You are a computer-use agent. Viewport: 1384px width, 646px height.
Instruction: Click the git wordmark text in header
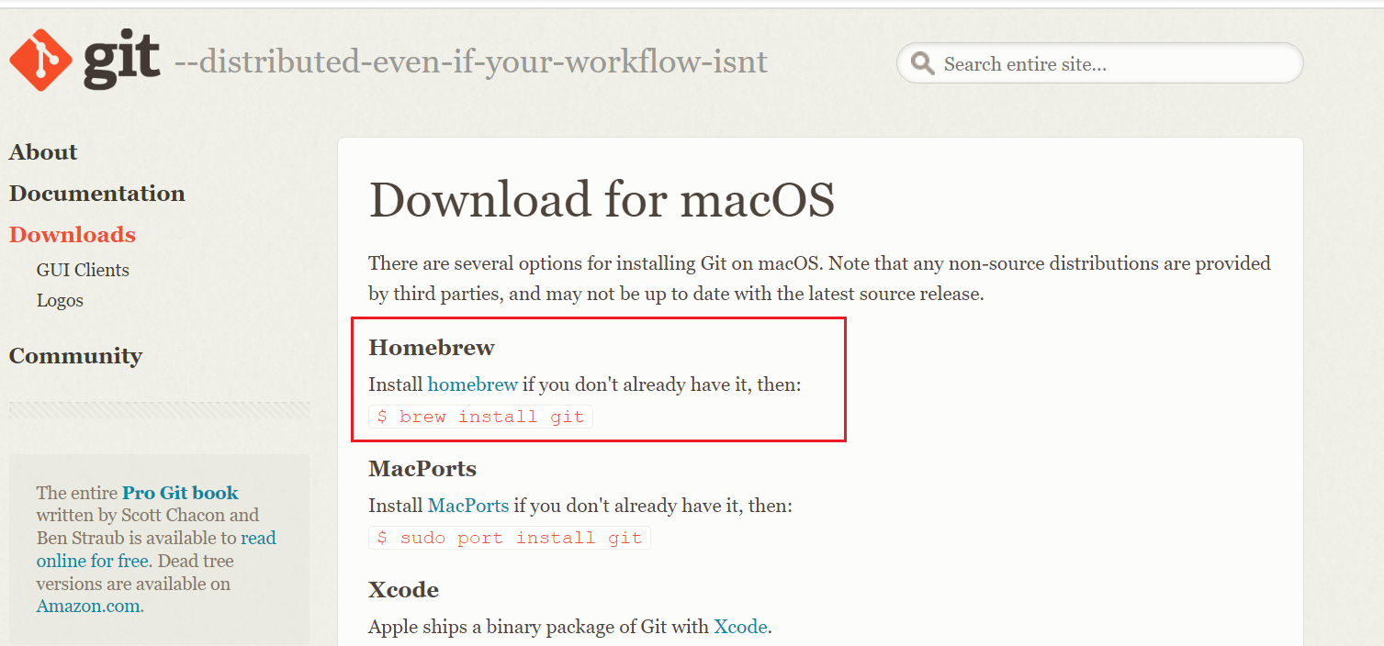coord(122,60)
